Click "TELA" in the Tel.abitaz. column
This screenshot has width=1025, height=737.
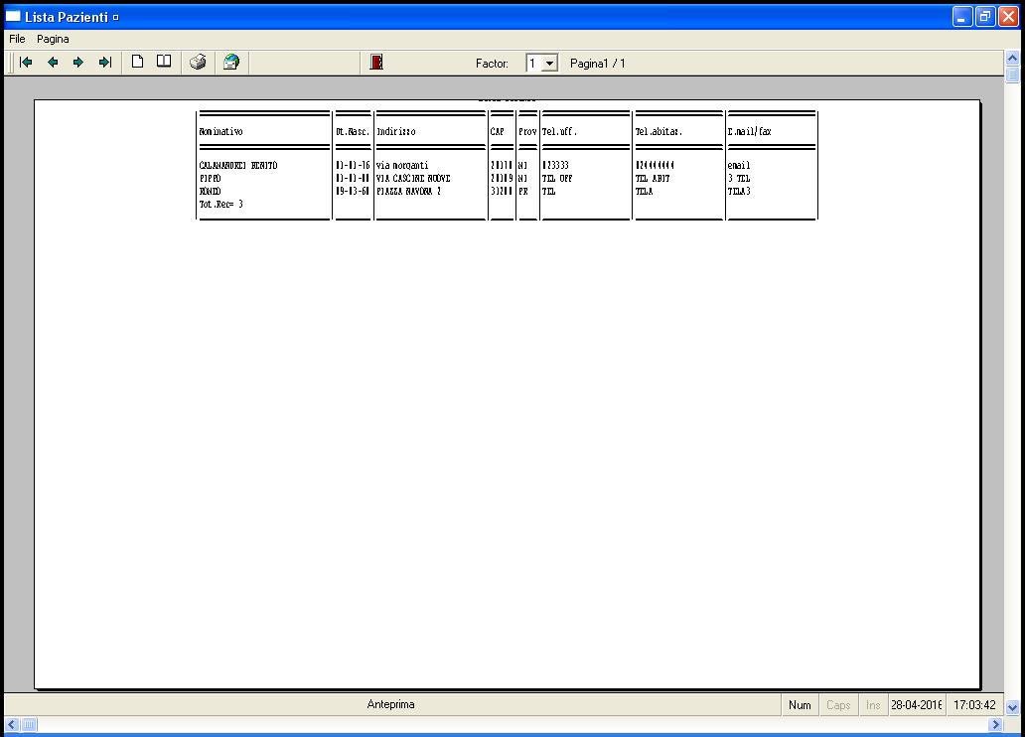(644, 192)
